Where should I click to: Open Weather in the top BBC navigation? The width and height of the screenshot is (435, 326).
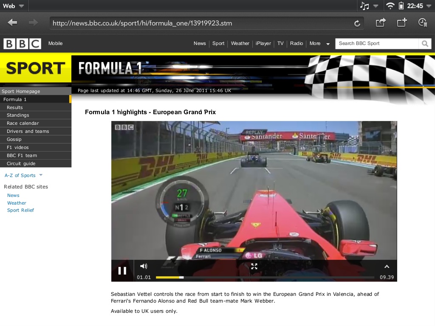(240, 44)
